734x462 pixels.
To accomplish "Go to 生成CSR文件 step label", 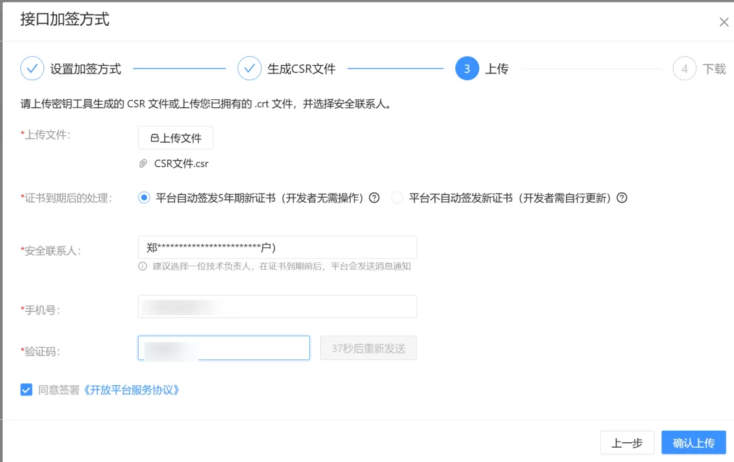I will 301,69.
